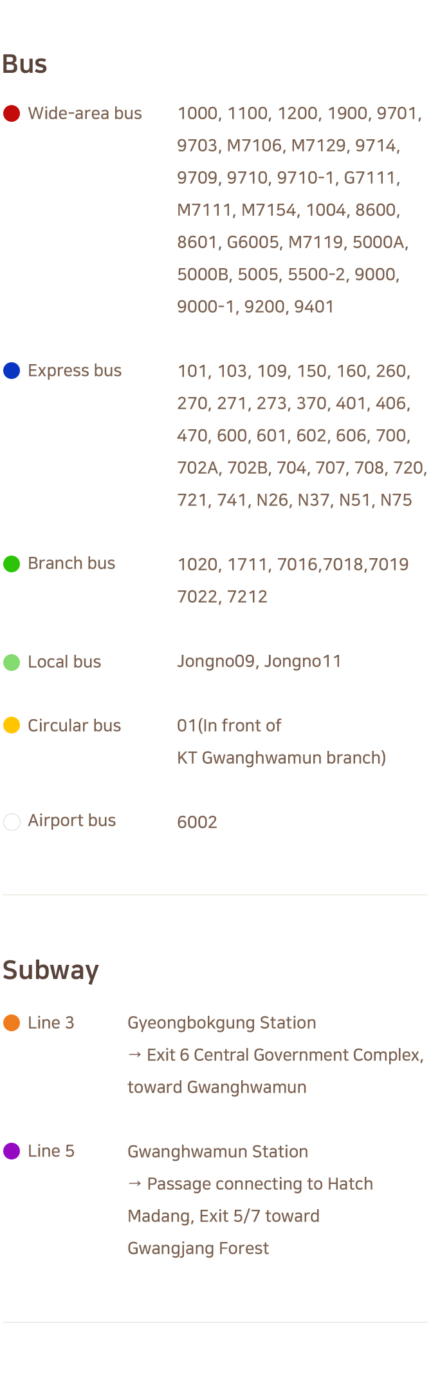Click the Gyeongbokgung Station text

tap(221, 1023)
